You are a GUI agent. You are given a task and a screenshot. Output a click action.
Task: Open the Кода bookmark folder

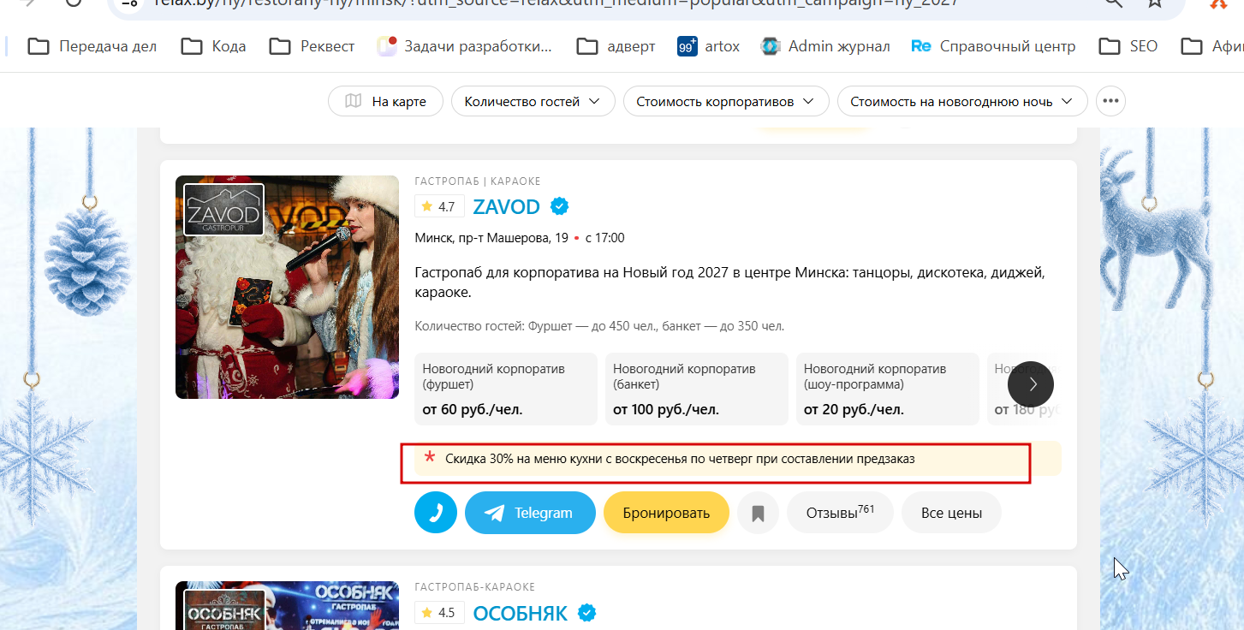213,46
